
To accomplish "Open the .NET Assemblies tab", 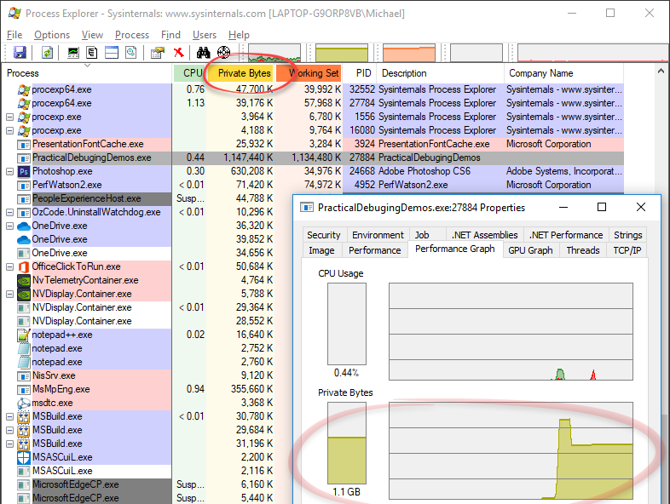I will point(484,235).
